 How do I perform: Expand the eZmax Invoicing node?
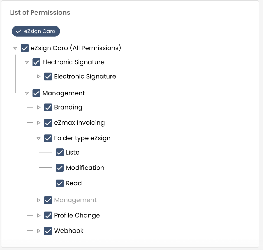pos(39,123)
